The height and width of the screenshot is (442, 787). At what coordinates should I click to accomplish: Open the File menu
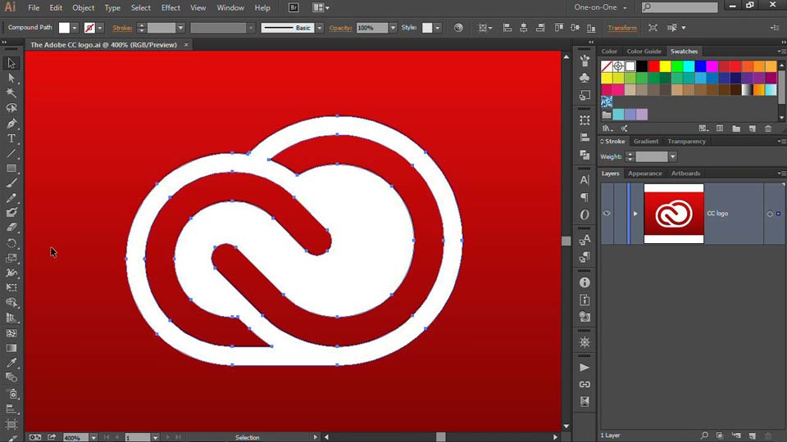click(34, 7)
